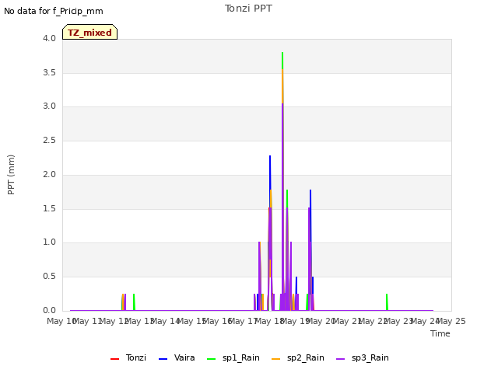Click the 0.5 y-axis tick label
498x373 pixels.
(x=49, y=277)
